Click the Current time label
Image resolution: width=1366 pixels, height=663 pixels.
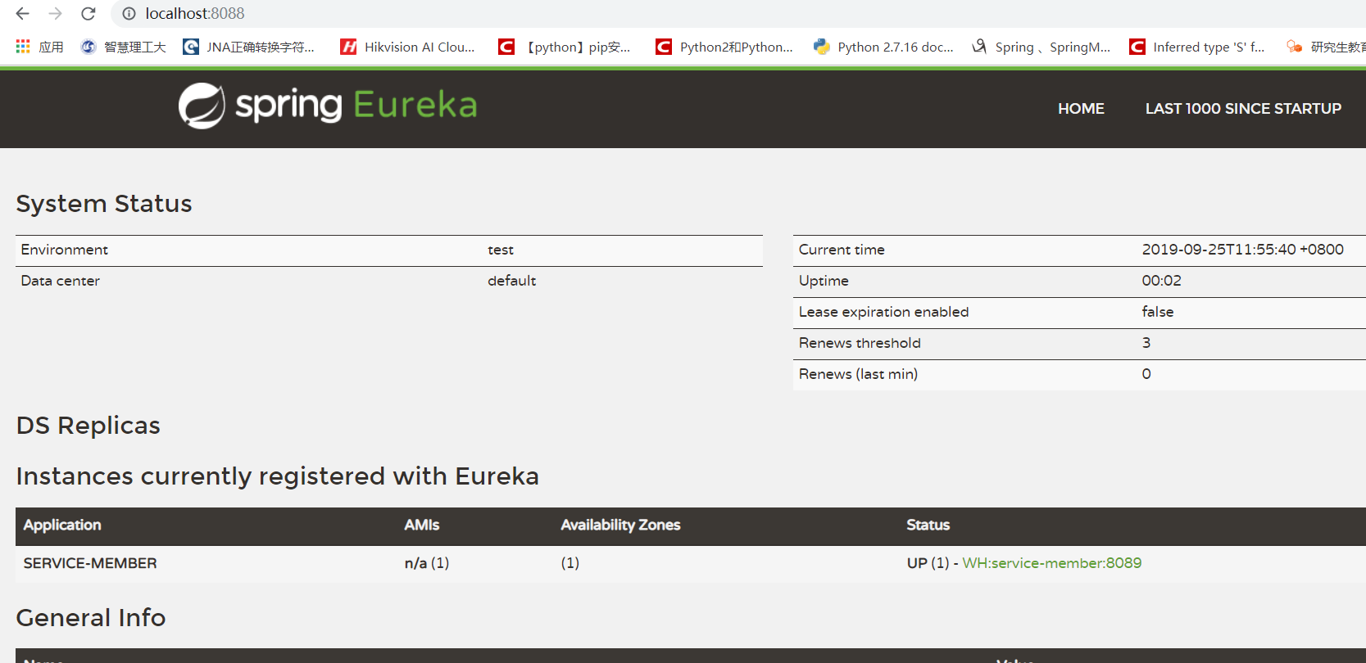tap(842, 250)
